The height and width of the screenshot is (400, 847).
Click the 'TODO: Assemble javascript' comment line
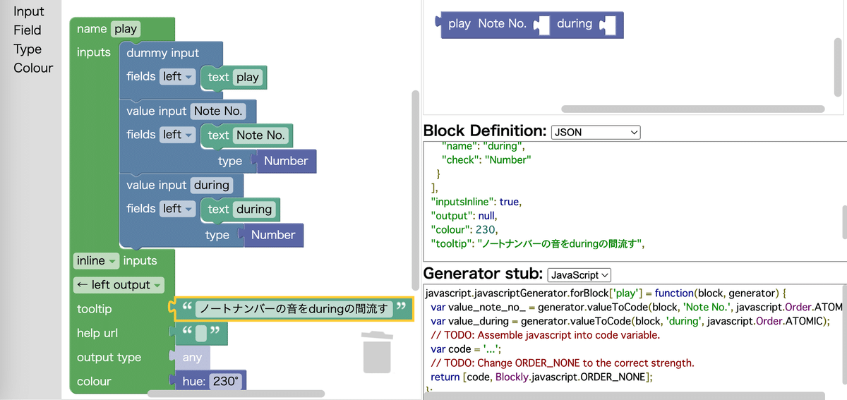545,335
